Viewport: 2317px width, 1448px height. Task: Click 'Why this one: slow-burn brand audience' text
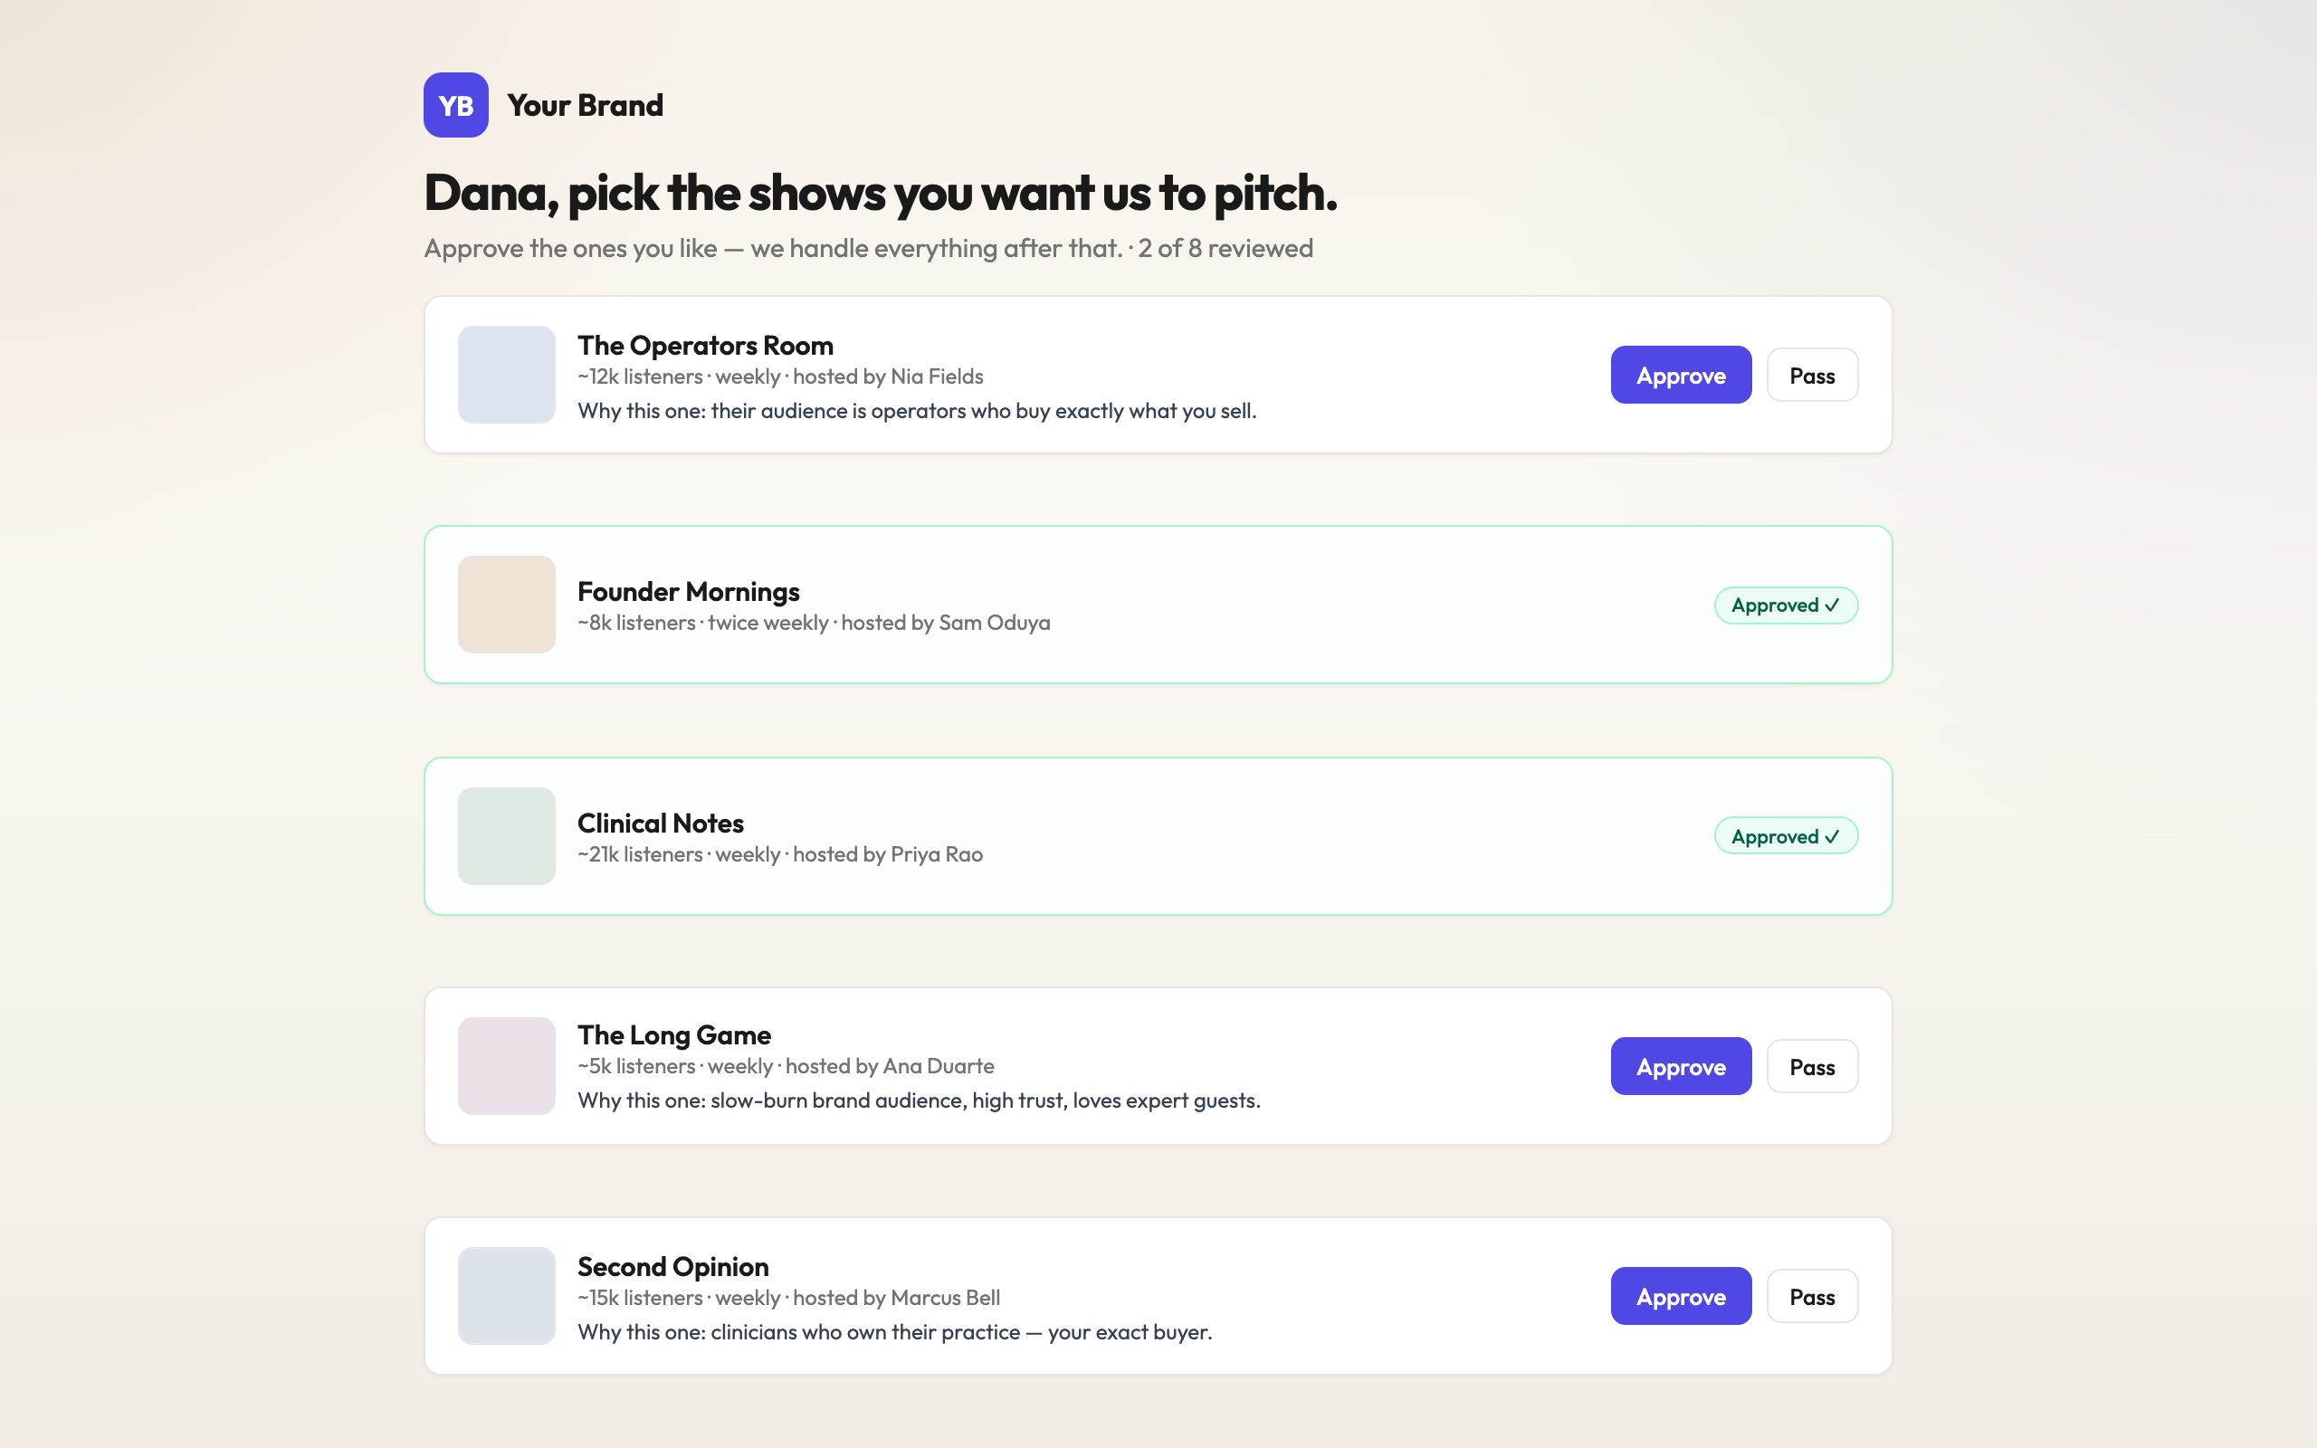click(x=920, y=1100)
